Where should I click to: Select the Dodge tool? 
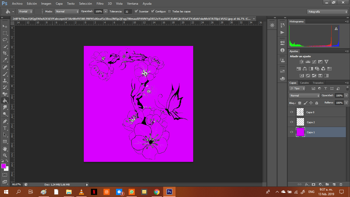point(5,114)
